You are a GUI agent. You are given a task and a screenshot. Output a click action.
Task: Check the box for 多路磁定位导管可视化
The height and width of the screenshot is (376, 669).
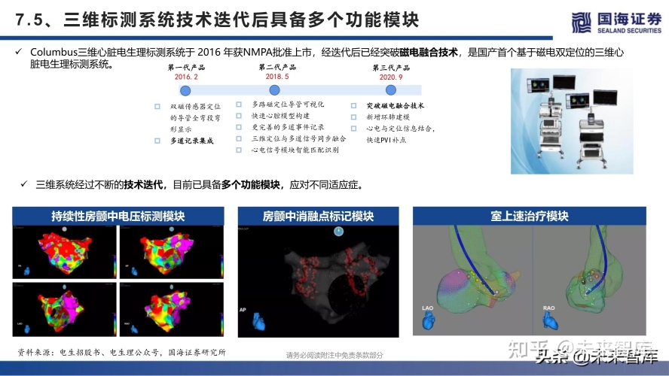pos(239,105)
